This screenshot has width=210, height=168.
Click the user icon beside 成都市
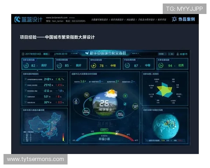click(x=177, y=54)
